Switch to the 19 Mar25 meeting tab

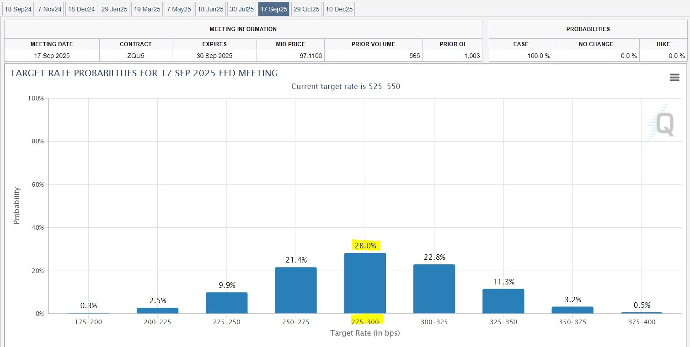(x=147, y=9)
